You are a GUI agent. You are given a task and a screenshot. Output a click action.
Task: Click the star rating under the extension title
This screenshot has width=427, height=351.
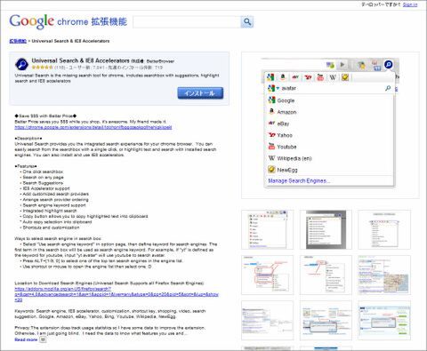pos(43,68)
